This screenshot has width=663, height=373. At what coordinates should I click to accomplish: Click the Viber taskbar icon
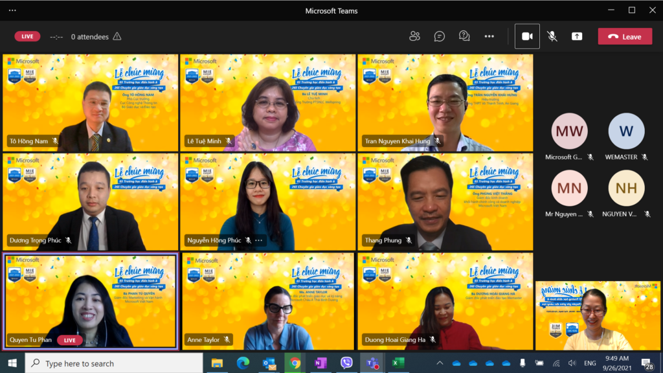[346, 363]
